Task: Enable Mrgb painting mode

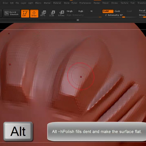Action: click(71, 11)
